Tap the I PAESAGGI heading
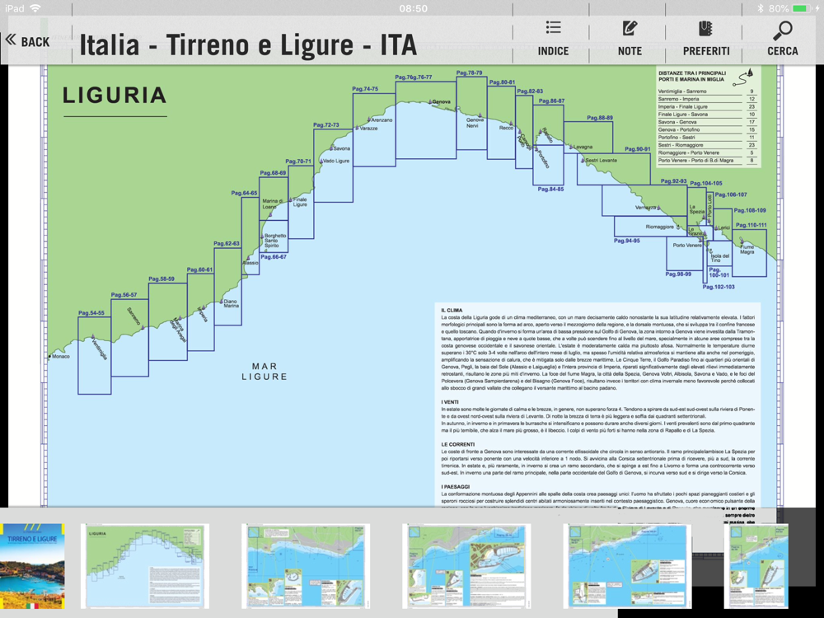This screenshot has width=824, height=618. [455, 487]
